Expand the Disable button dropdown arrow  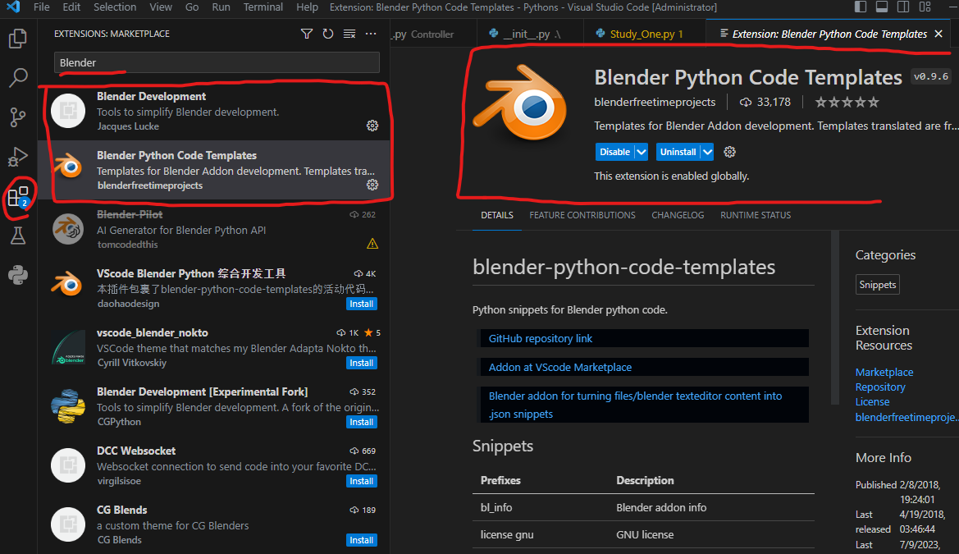click(641, 152)
